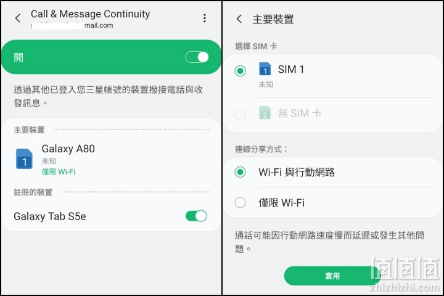The width and height of the screenshot is (444, 296).
Task: Tap the 未知 label under SIM 1
Action: click(266, 84)
